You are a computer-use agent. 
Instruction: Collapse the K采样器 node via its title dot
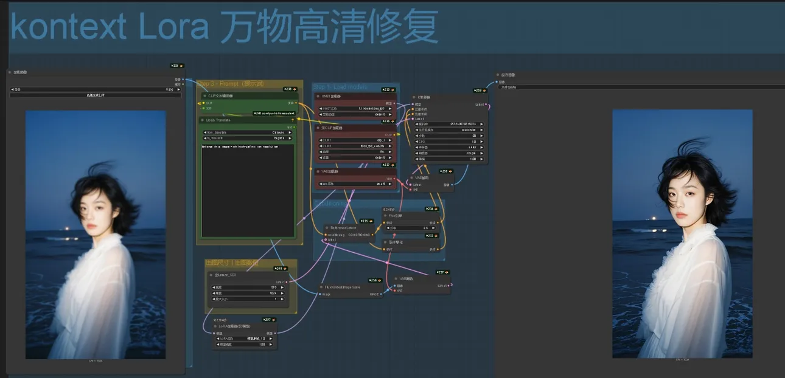[413, 98]
